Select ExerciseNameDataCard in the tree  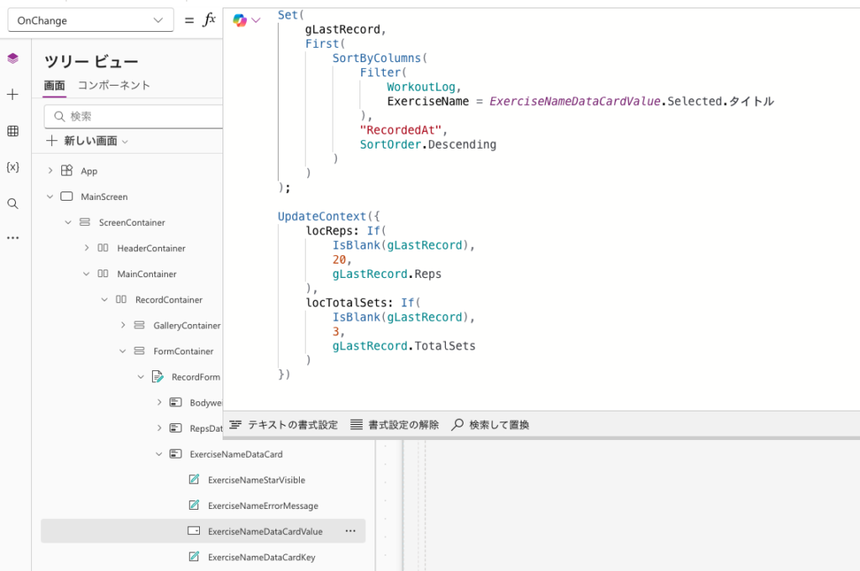[236, 455]
